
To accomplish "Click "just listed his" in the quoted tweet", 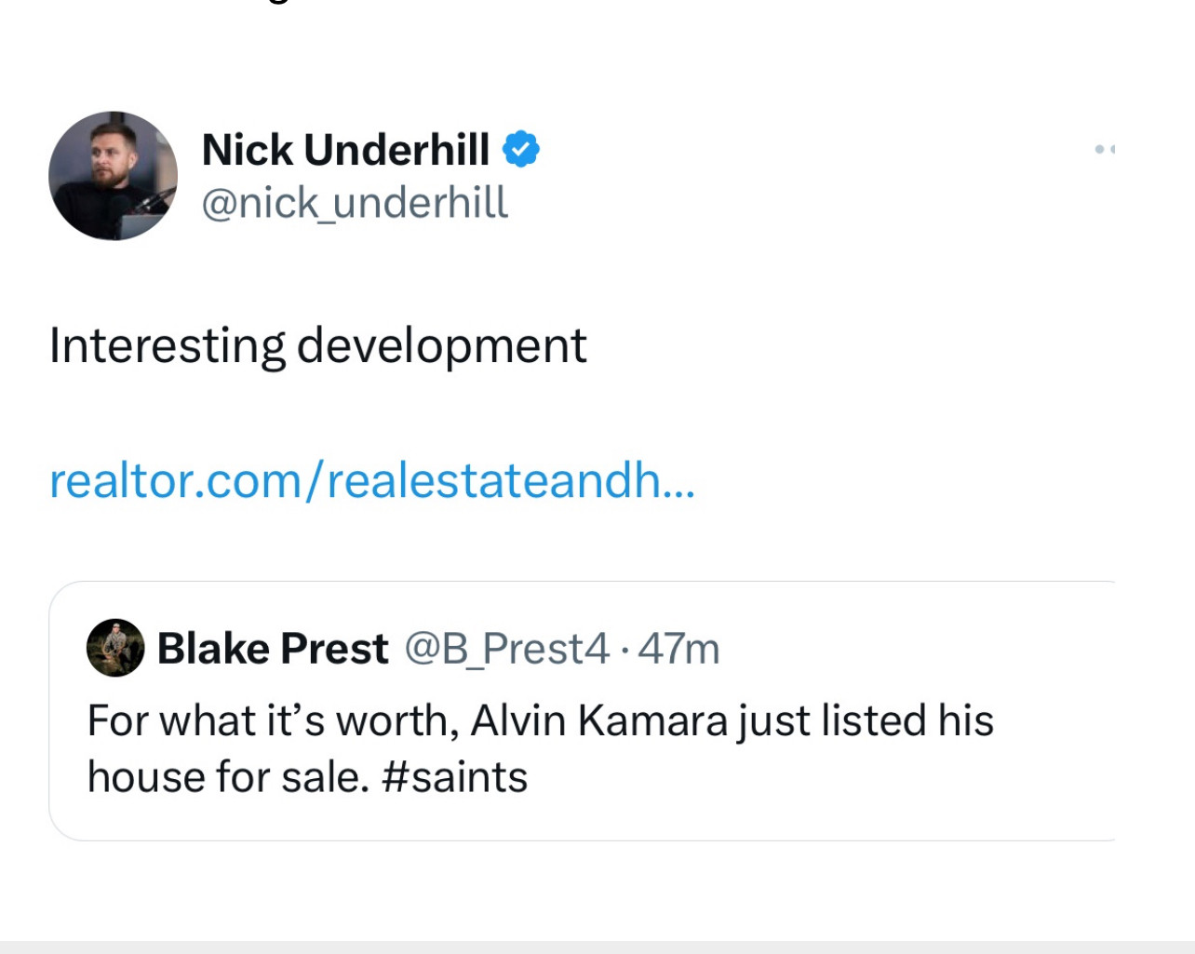I will pos(866,720).
